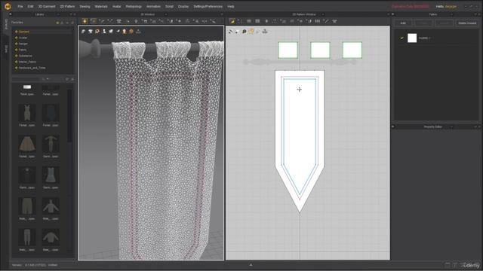Collapse the Property Editor with its arrow

click(x=392, y=126)
